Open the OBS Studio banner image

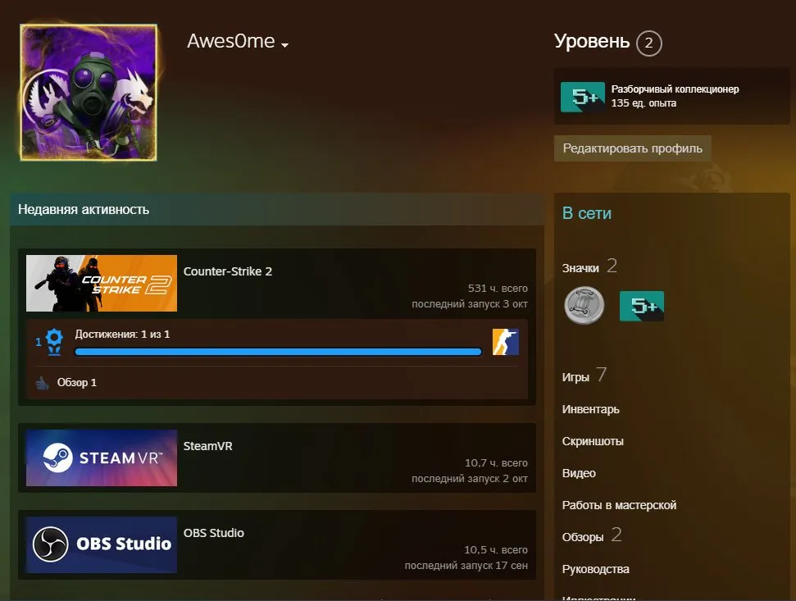102,544
